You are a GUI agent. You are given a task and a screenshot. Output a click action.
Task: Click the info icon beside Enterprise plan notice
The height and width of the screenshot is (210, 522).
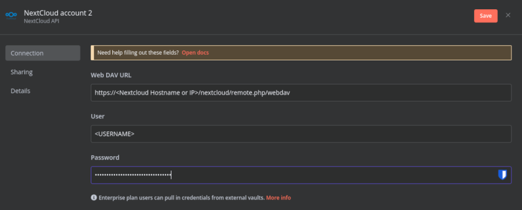coord(94,197)
